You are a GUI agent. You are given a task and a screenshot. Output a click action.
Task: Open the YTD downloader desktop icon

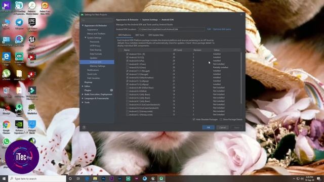coord(32,75)
